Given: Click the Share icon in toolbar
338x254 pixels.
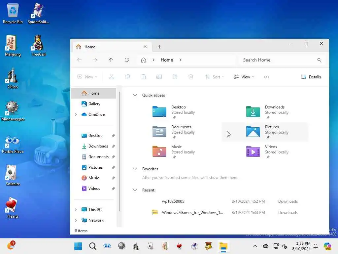Looking at the screenshot, I should (175, 77).
